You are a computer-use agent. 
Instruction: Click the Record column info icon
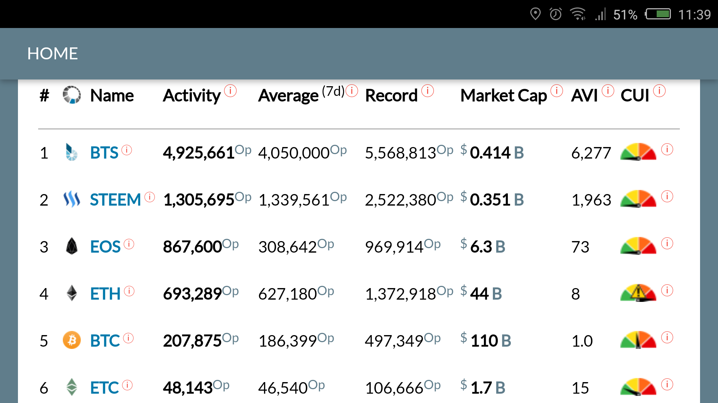click(427, 91)
